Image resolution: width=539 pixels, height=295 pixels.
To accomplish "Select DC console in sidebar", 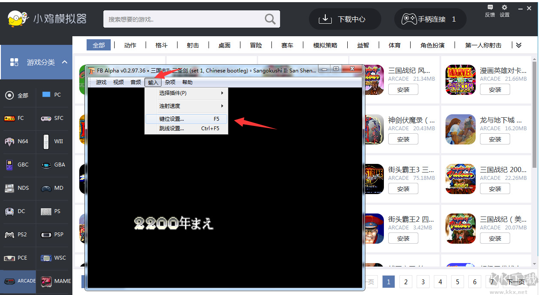I will pyautogui.click(x=17, y=211).
